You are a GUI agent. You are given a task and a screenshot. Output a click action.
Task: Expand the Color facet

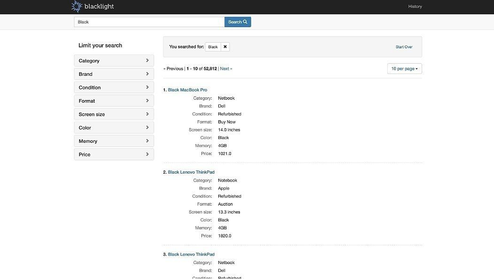[x=114, y=127]
